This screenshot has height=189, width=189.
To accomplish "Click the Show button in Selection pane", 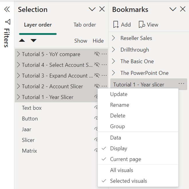I will click(x=80, y=41).
